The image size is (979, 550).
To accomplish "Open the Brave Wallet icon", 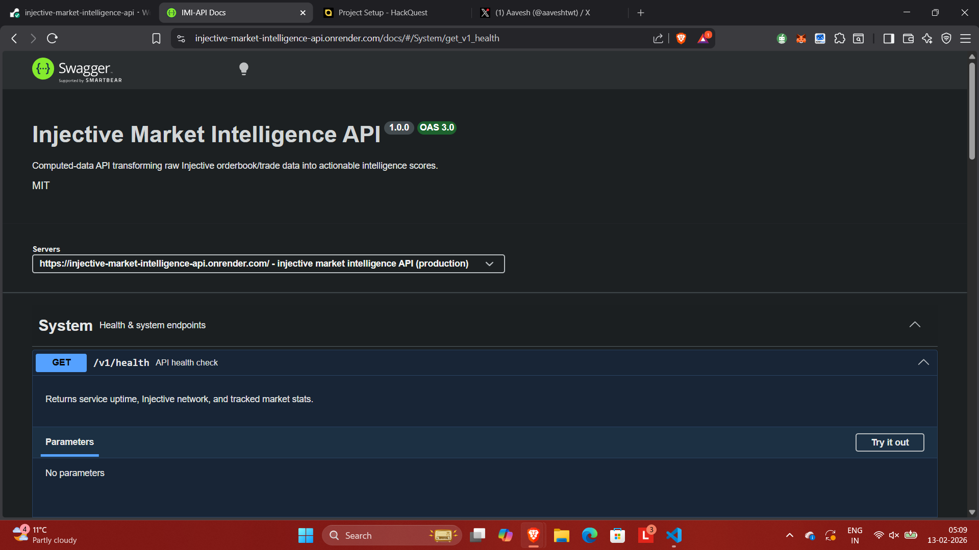I will pos(908,38).
